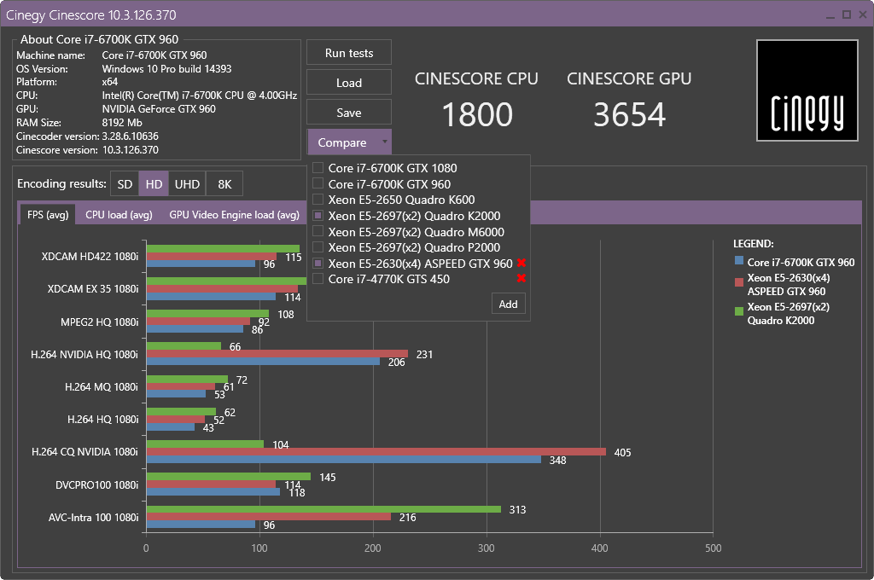Click blue legend swatch Core i7-6700K
Image resolution: width=874 pixels, height=580 pixels.
pyautogui.click(x=739, y=260)
